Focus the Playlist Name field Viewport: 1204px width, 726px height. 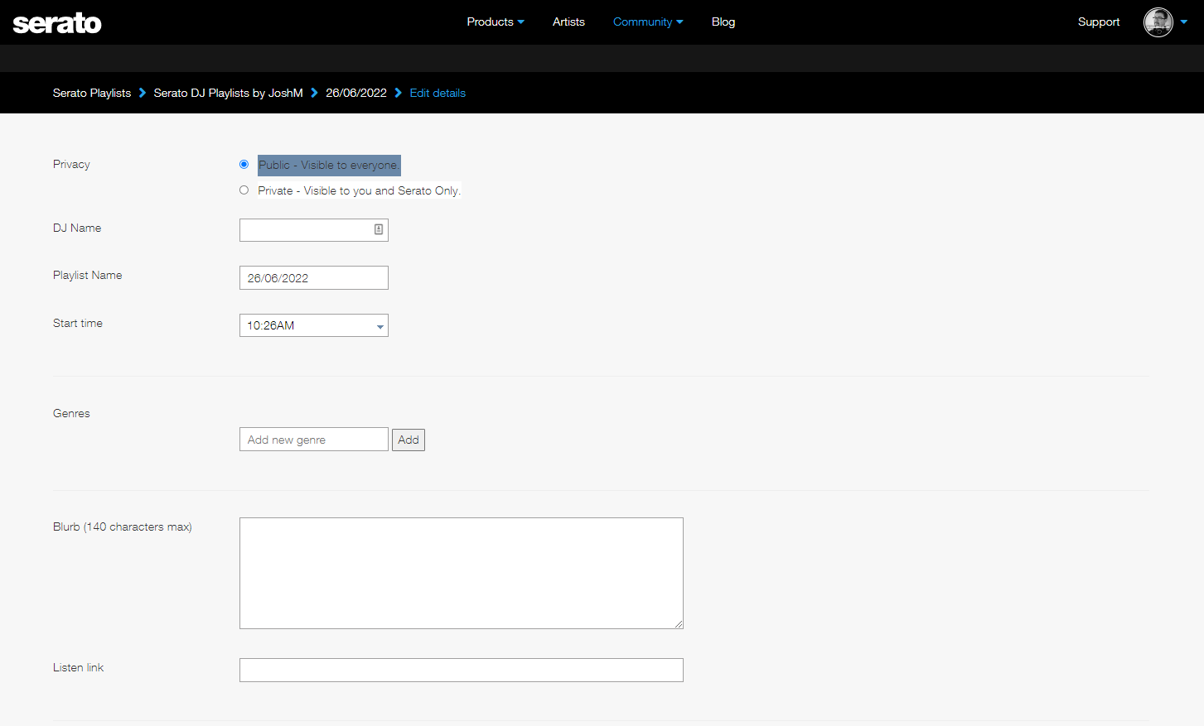(x=313, y=278)
